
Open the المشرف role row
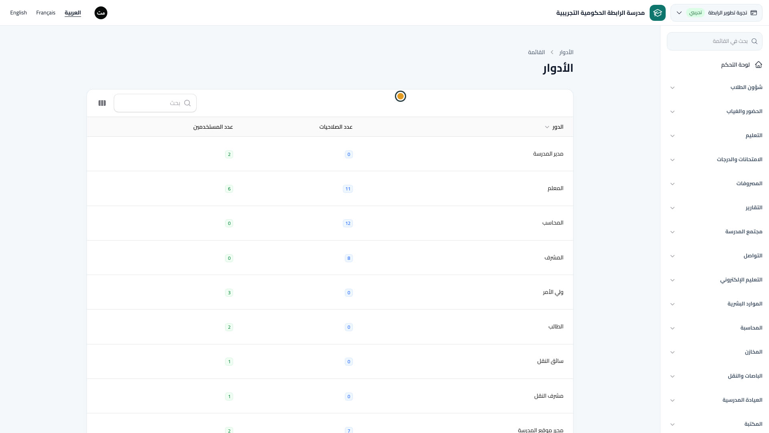330,258
